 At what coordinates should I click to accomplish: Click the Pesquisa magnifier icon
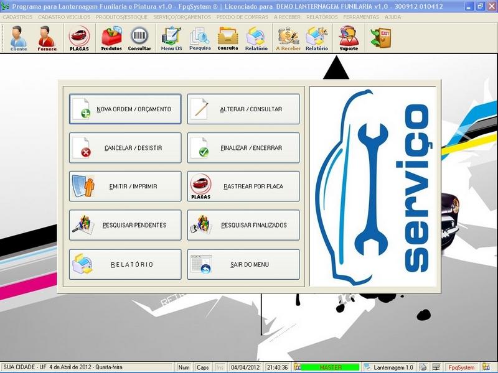pyautogui.click(x=200, y=39)
